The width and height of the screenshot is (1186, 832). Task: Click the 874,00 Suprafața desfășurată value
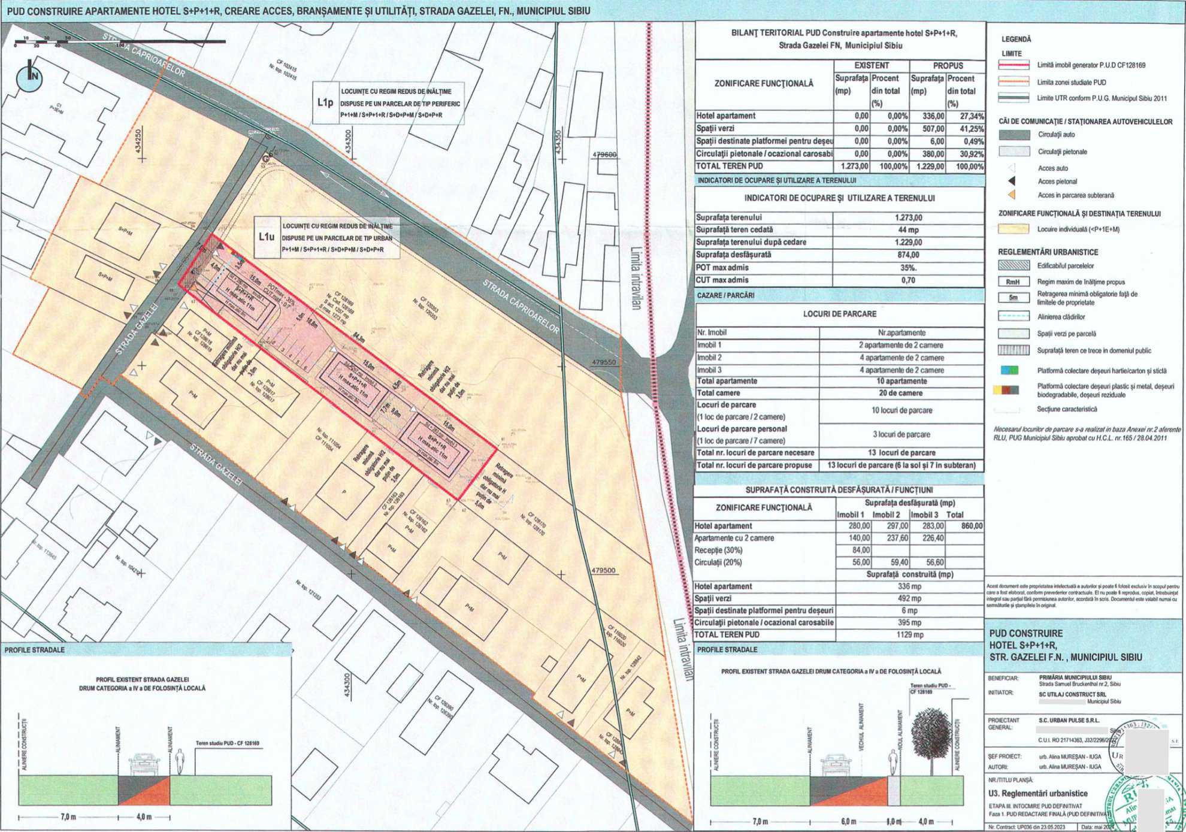coord(908,255)
